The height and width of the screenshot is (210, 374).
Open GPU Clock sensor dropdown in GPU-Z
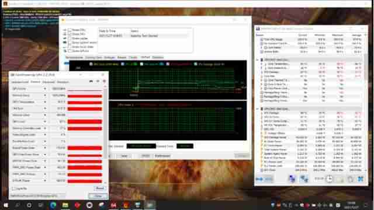point(45,89)
